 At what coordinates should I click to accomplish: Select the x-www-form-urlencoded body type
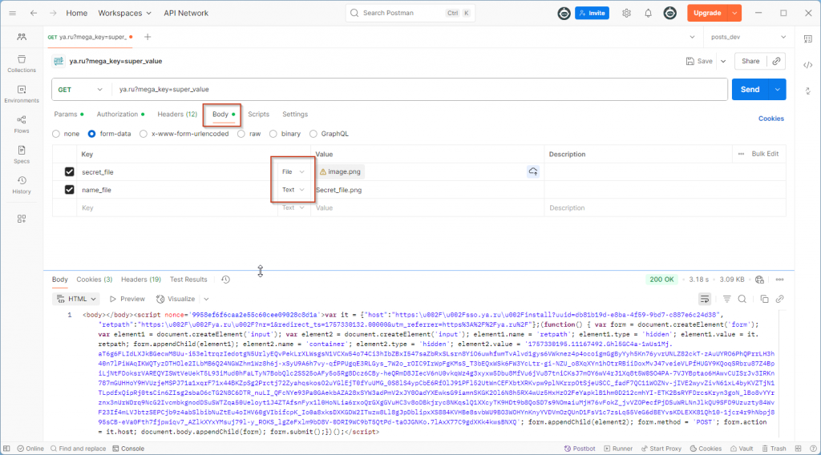(x=144, y=134)
